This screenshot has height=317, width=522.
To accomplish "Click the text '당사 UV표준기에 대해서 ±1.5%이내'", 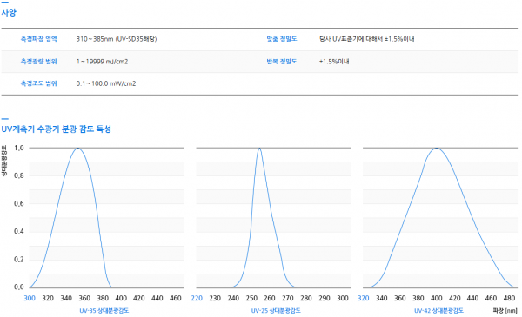I will pyautogui.click(x=366, y=39).
